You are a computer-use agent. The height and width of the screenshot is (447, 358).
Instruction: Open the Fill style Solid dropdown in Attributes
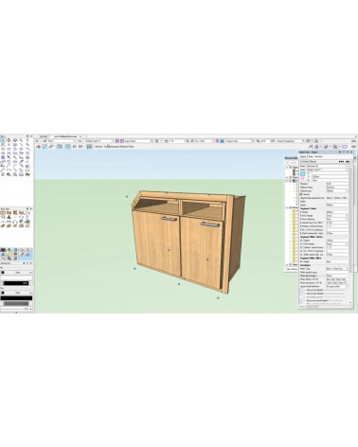[16, 273]
